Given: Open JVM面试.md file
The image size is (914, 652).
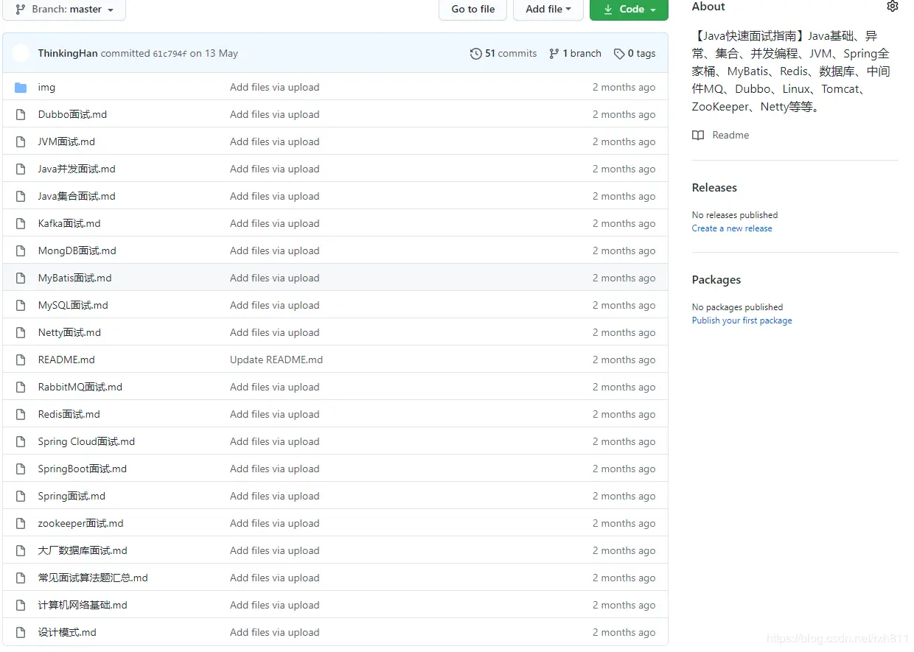Looking at the screenshot, I should (x=66, y=141).
